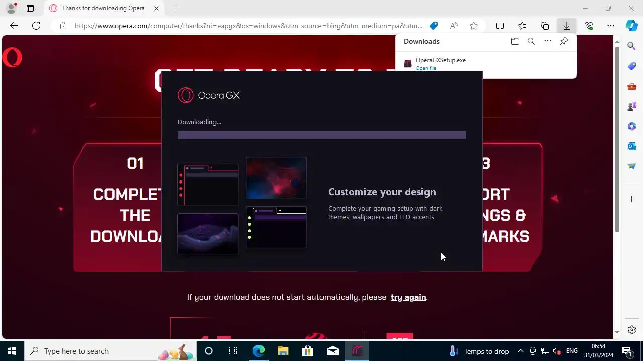Viewport: 643px width, 361px height.
Task: Show hidden system tray icons
Action: tap(520, 351)
